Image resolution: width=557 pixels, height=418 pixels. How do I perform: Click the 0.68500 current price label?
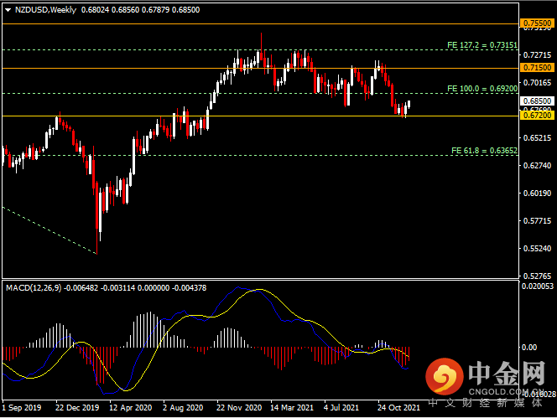click(x=537, y=101)
